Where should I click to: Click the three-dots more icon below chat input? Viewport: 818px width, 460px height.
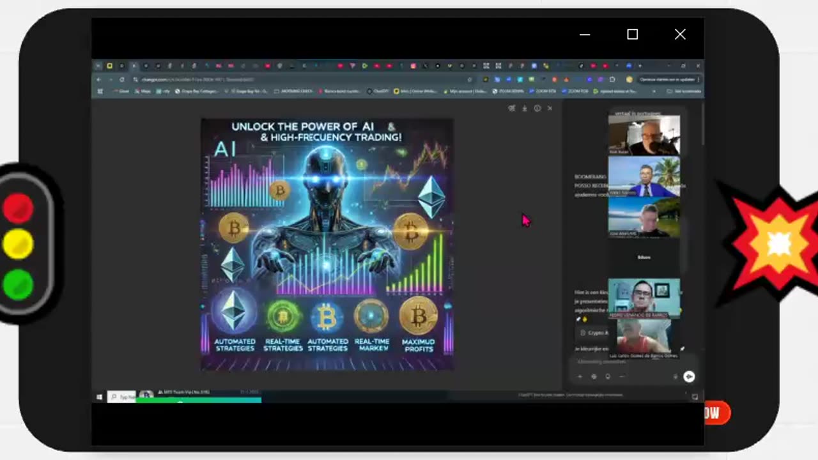(622, 377)
